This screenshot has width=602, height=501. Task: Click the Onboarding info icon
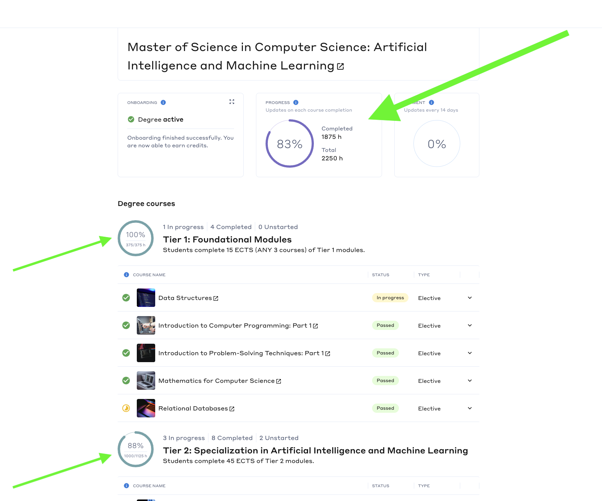[x=163, y=102]
